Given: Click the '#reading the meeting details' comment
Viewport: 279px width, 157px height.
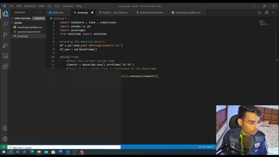Looking at the screenshot, I should [x=82, y=42].
